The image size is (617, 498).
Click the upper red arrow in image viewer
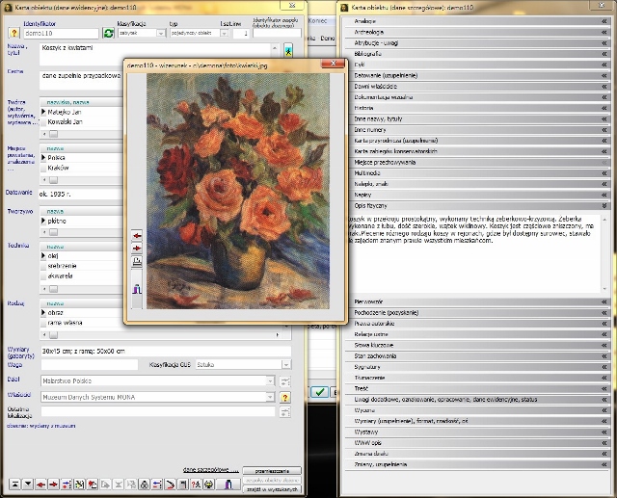137,235
